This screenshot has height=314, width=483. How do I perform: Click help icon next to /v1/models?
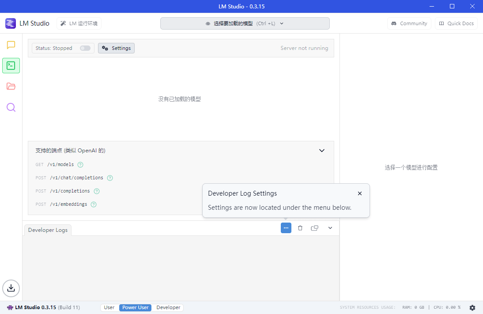click(x=80, y=165)
